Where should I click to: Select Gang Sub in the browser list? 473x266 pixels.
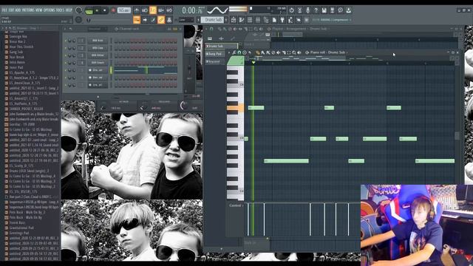(x=16, y=52)
